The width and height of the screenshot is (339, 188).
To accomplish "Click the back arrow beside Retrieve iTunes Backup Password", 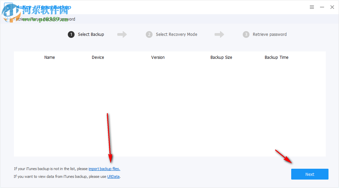I will click(8, 19).
